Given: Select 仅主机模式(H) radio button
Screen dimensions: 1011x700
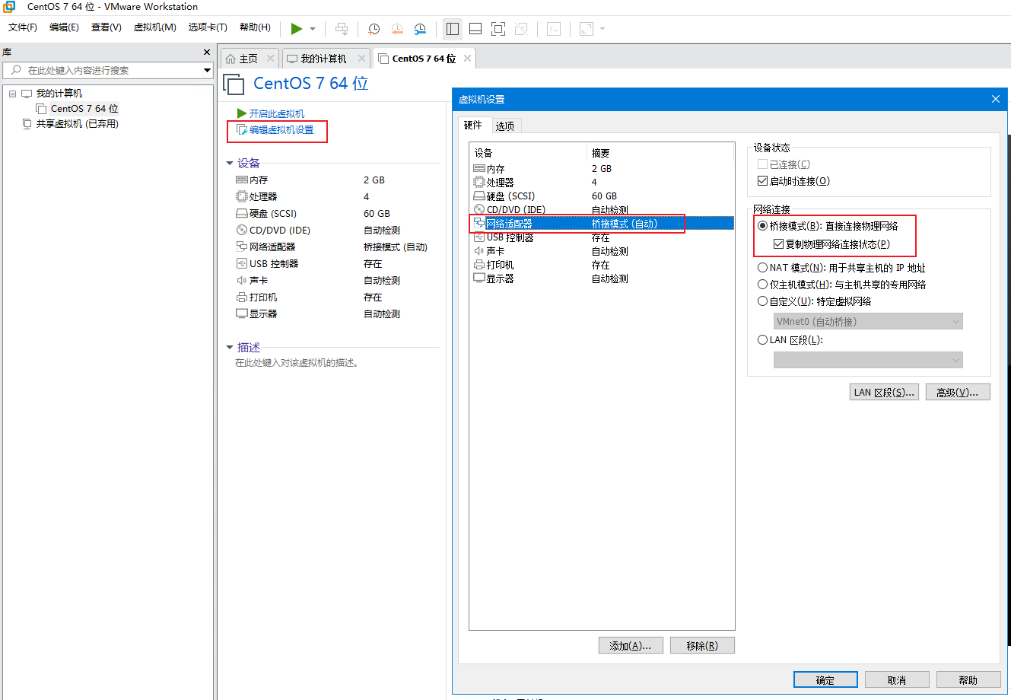Looking at the screenshot, I should [x=762, y=285].
